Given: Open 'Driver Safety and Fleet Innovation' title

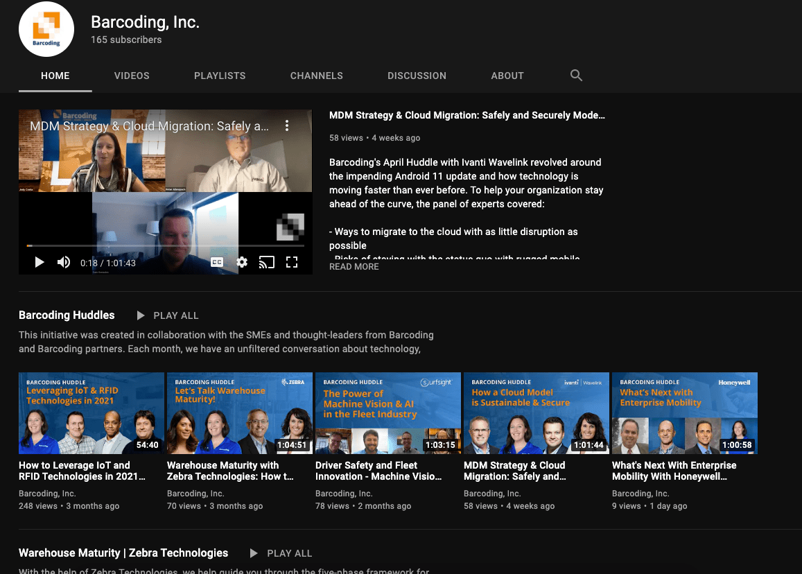Looking at the screenshot, I should tap(378, 471).
